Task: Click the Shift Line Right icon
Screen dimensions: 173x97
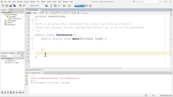Action: click(x=75, y=13)
